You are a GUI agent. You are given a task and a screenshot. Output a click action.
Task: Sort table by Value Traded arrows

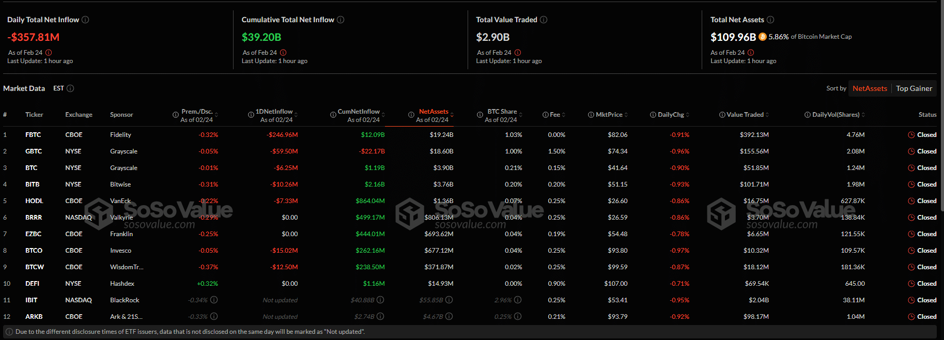tap(767, 115)
